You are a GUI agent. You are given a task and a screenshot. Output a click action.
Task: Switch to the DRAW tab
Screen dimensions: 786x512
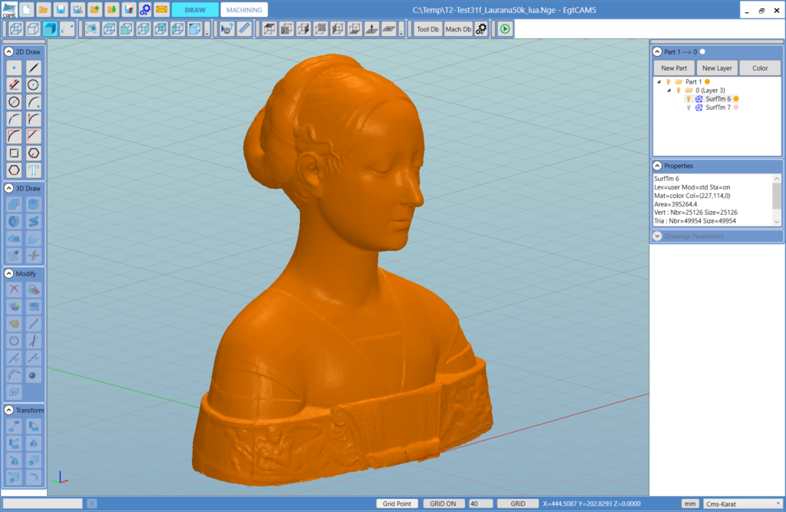(195, 9)
